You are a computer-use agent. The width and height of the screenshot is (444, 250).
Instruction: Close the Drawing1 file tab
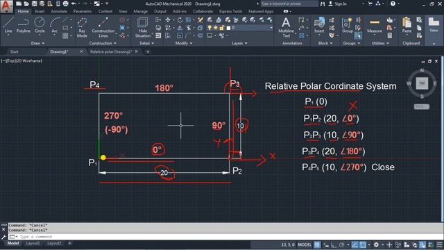(81, 51)
